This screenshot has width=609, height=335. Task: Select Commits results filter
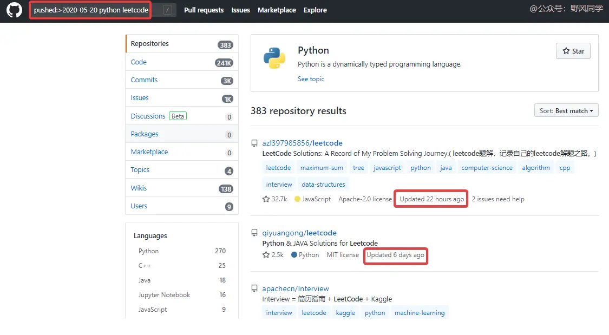click(182, 80)
